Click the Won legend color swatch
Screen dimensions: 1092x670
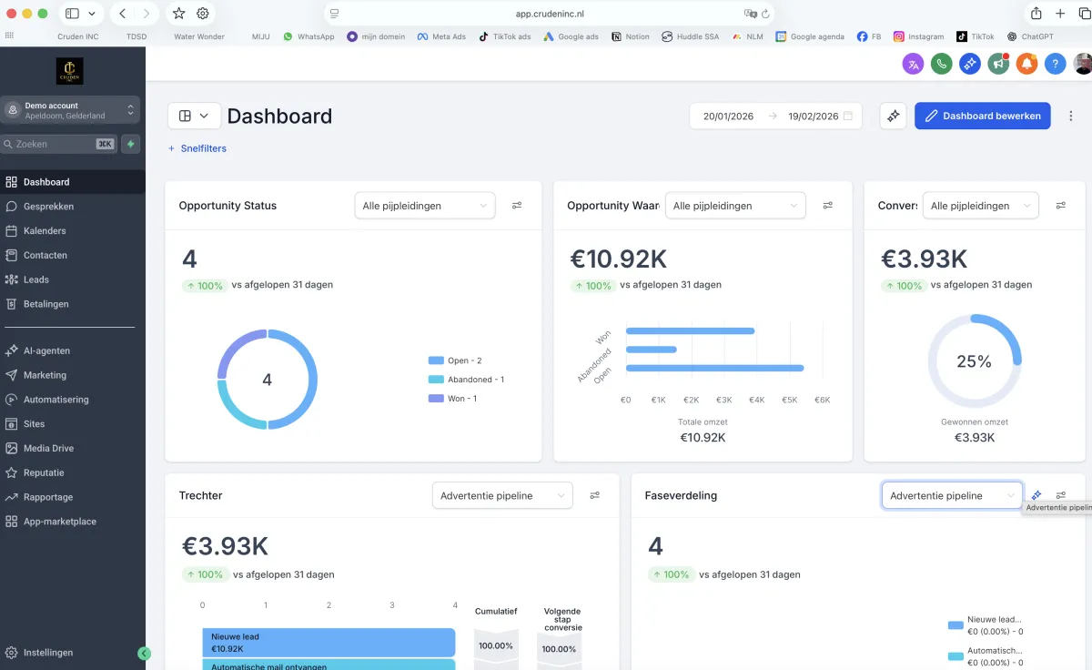[435, 399]
